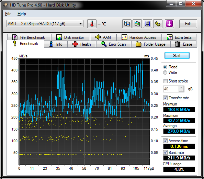Click the Start benchmark button
Viewport: 204px width, 179px height.
177,56
